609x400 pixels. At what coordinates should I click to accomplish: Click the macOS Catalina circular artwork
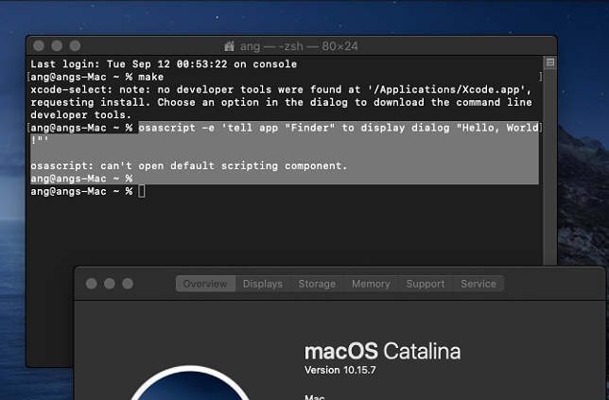click(189, 383)
